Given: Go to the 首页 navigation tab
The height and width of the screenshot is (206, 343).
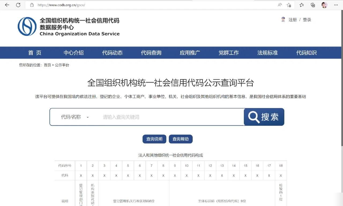Looking at the screenshot, I should point(35,53).
